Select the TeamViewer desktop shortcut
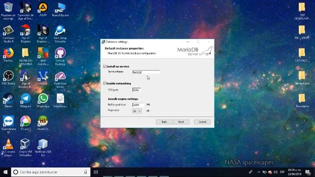Screen dimensions: 315x177 8,124
